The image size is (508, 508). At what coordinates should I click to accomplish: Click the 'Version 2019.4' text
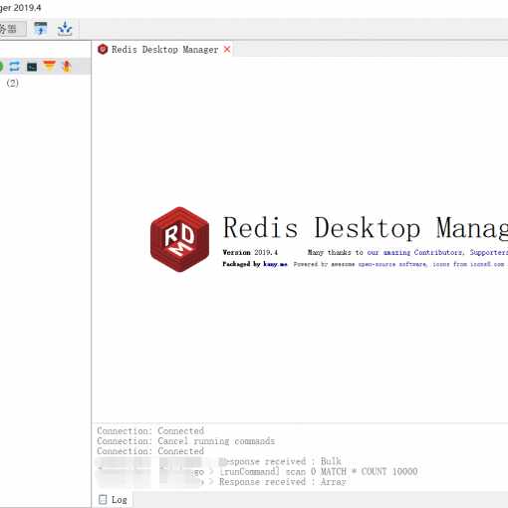pyautogui.click(x=250, y=252)
